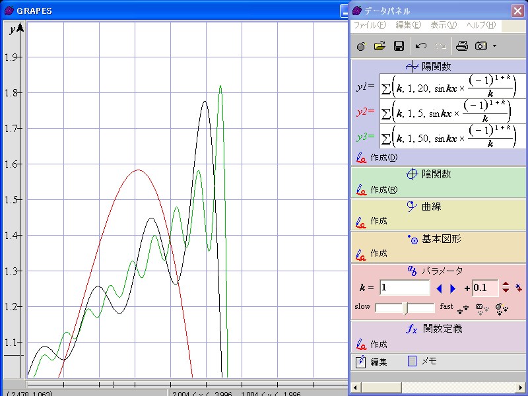528x396 pixels.
Task: Save using the floppy disk icon
Action: 399,46
